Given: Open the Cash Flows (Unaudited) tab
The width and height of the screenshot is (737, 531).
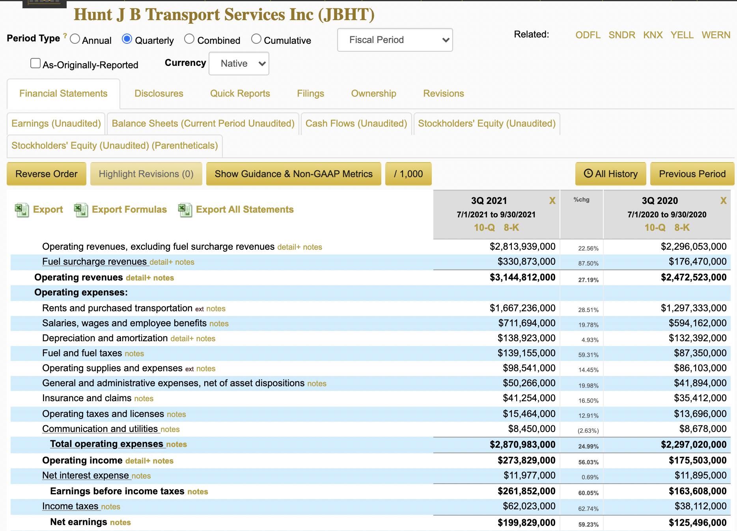Looking at the screenshot, I should pos(356,123).
